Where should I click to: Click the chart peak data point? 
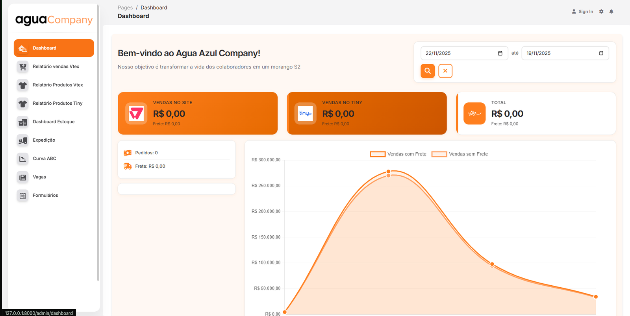[389, 172]
